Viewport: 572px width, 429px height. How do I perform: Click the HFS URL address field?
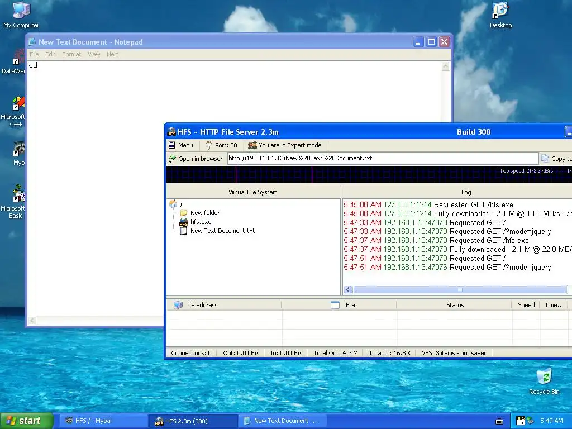(x=383, y=158)
